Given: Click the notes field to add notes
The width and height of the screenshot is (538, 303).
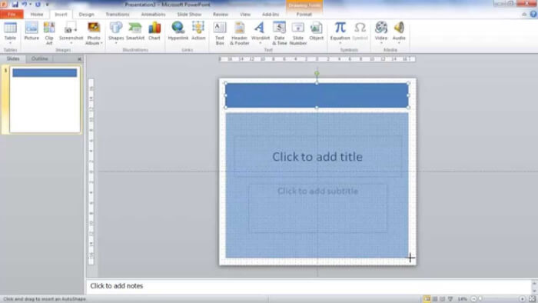Looking at the screenshot, I should coord(309,286).
